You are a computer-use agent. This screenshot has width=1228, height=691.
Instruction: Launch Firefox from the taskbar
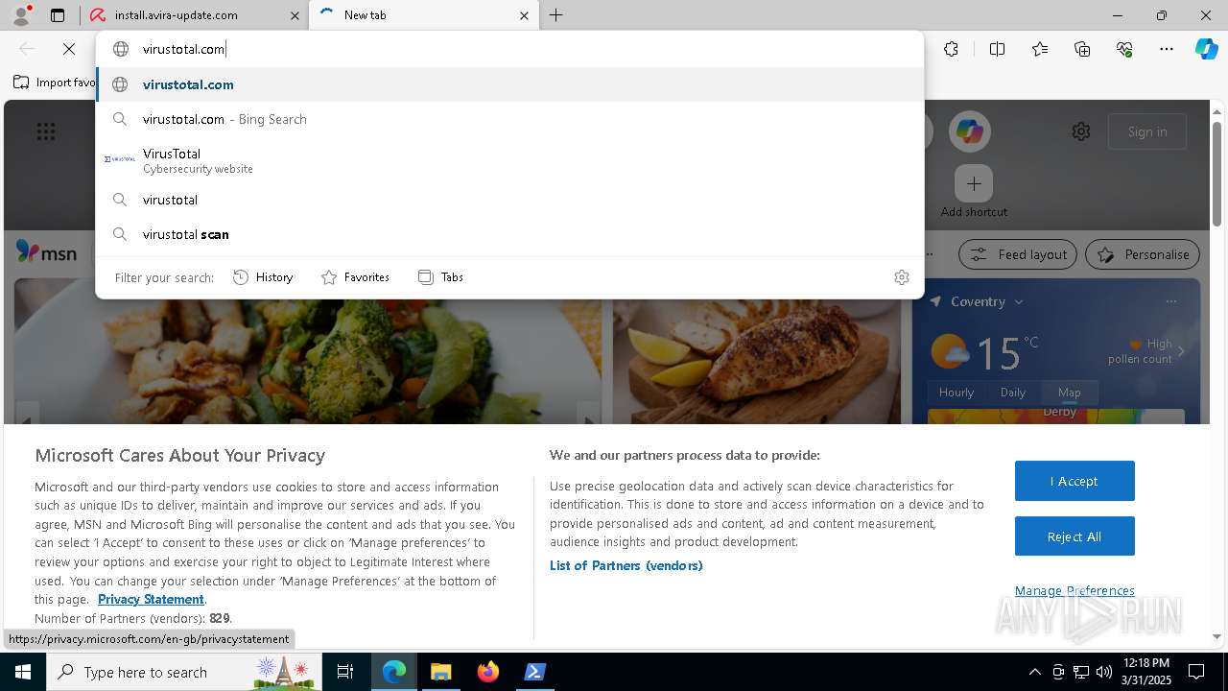[487, 672]
